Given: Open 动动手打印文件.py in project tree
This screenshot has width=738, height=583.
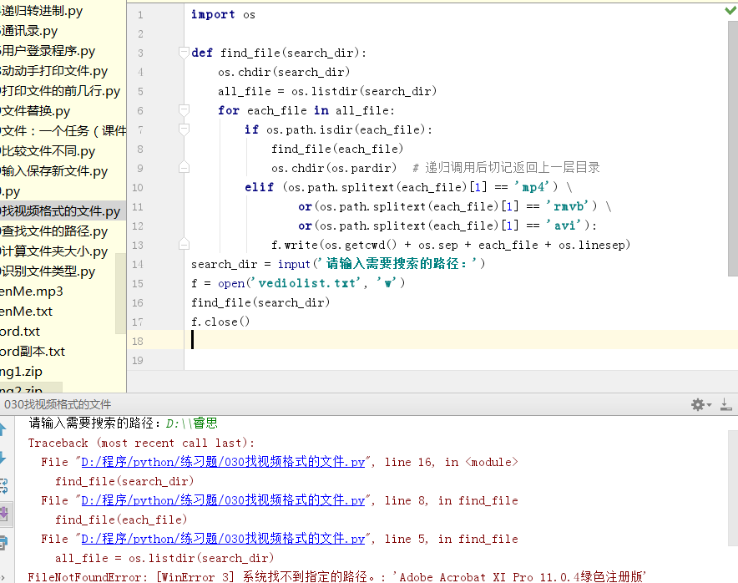Looking at the screenshot, I should [x=53, y=71].
